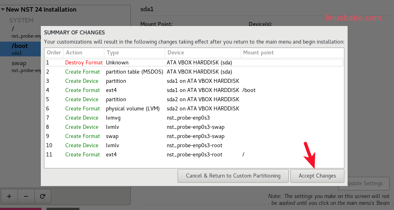
Task: Click the plus icon to add mount point
Action: [9, 196]
